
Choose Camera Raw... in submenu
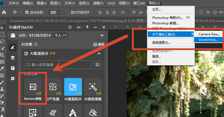point(208,34)
